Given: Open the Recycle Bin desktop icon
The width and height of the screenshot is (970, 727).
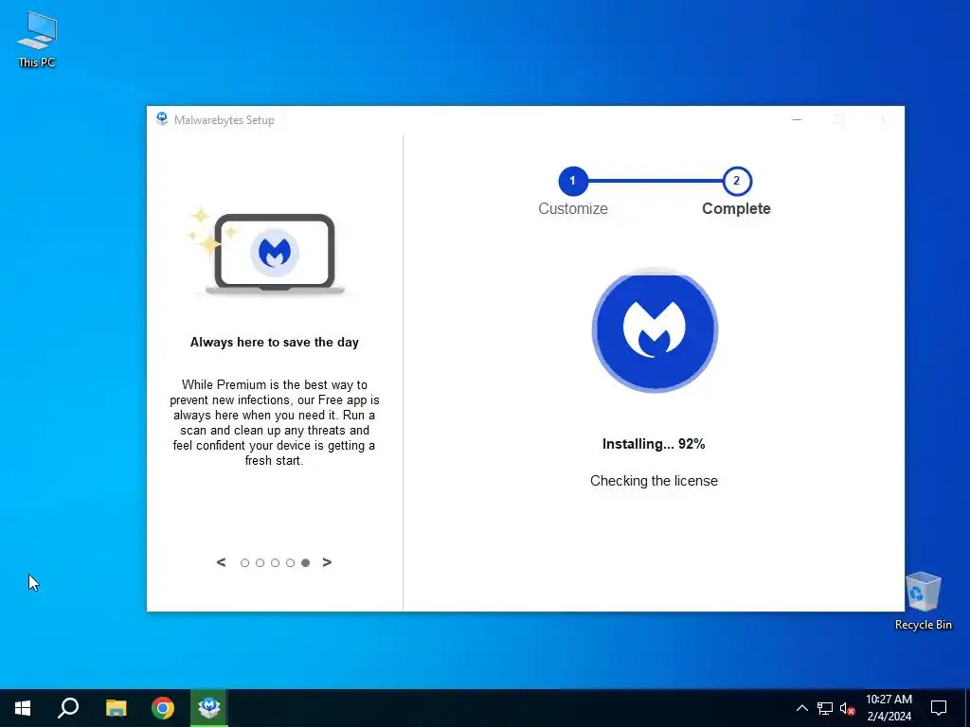Looking at the screenshot, I should pyautogui.click(x=923, y=601).
